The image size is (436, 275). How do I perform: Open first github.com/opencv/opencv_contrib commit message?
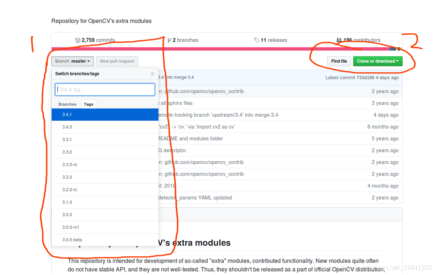(201, 91)
